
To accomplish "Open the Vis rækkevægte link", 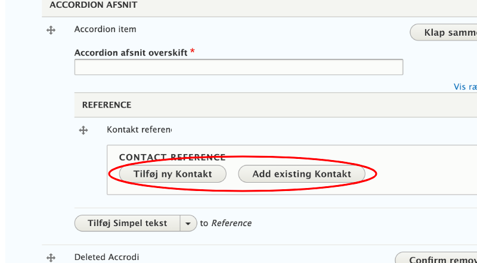I will [465, 86].
